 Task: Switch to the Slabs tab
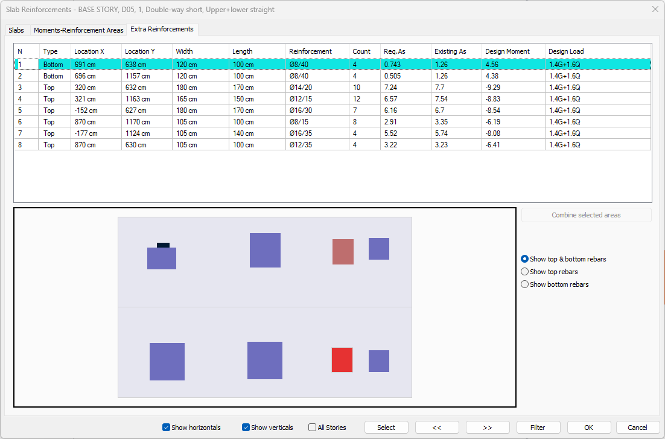click(x=16, y=30)
